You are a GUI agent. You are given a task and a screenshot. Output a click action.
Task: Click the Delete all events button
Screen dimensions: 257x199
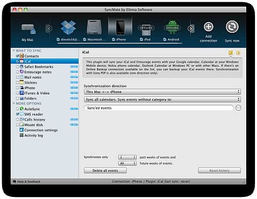click(105, 170)
